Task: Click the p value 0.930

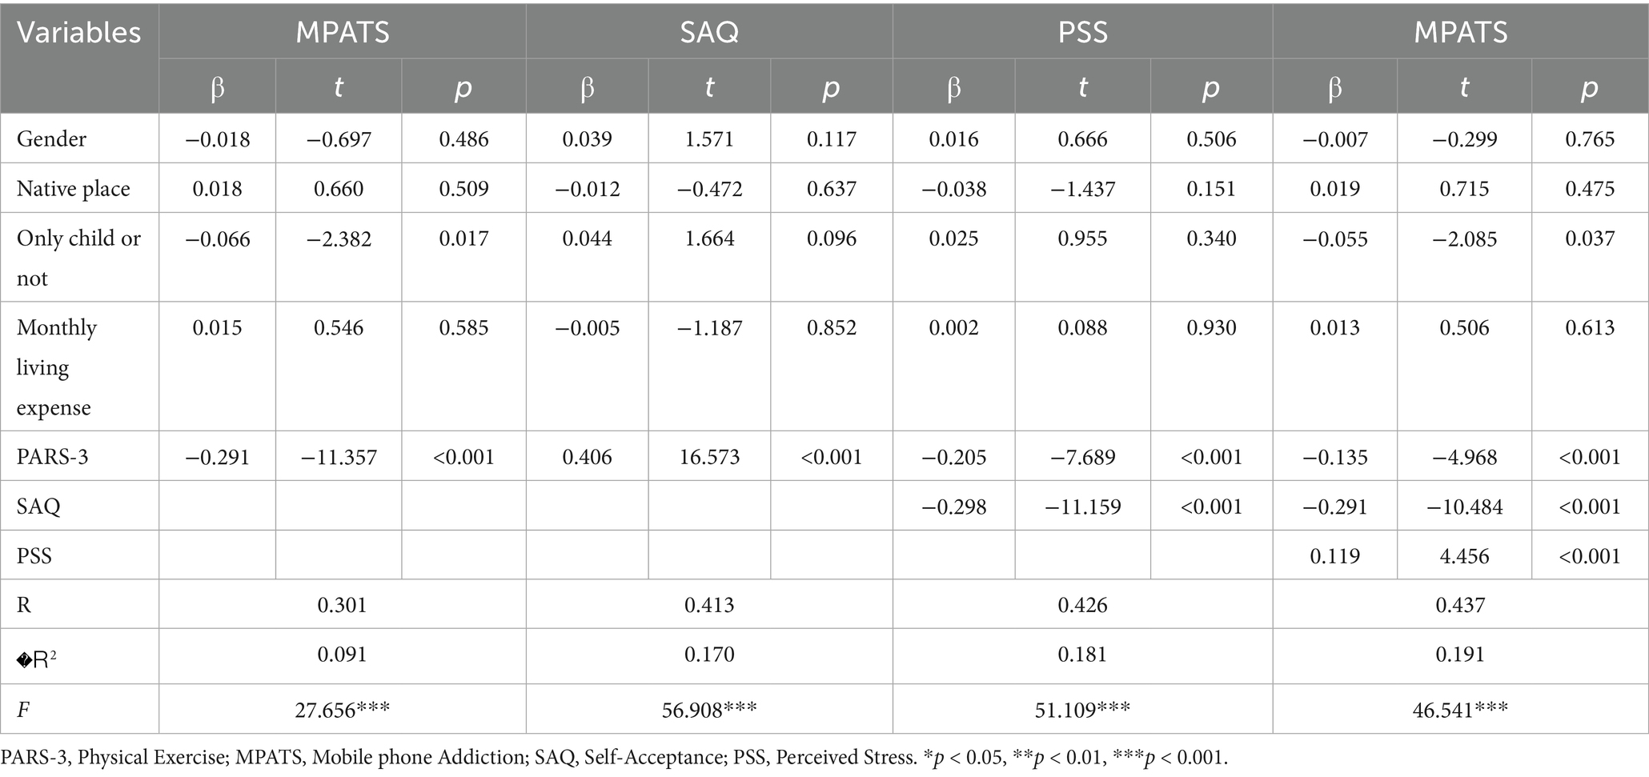Action: tap(1210, 327)
